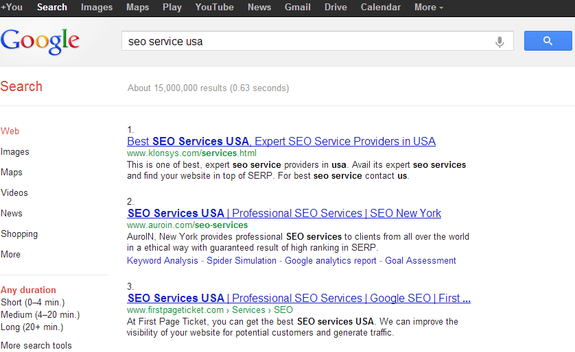Click the Google analytics report sitelink
Image resolution: width=575 pixels, height=352 pixels.
coord(331,260)
